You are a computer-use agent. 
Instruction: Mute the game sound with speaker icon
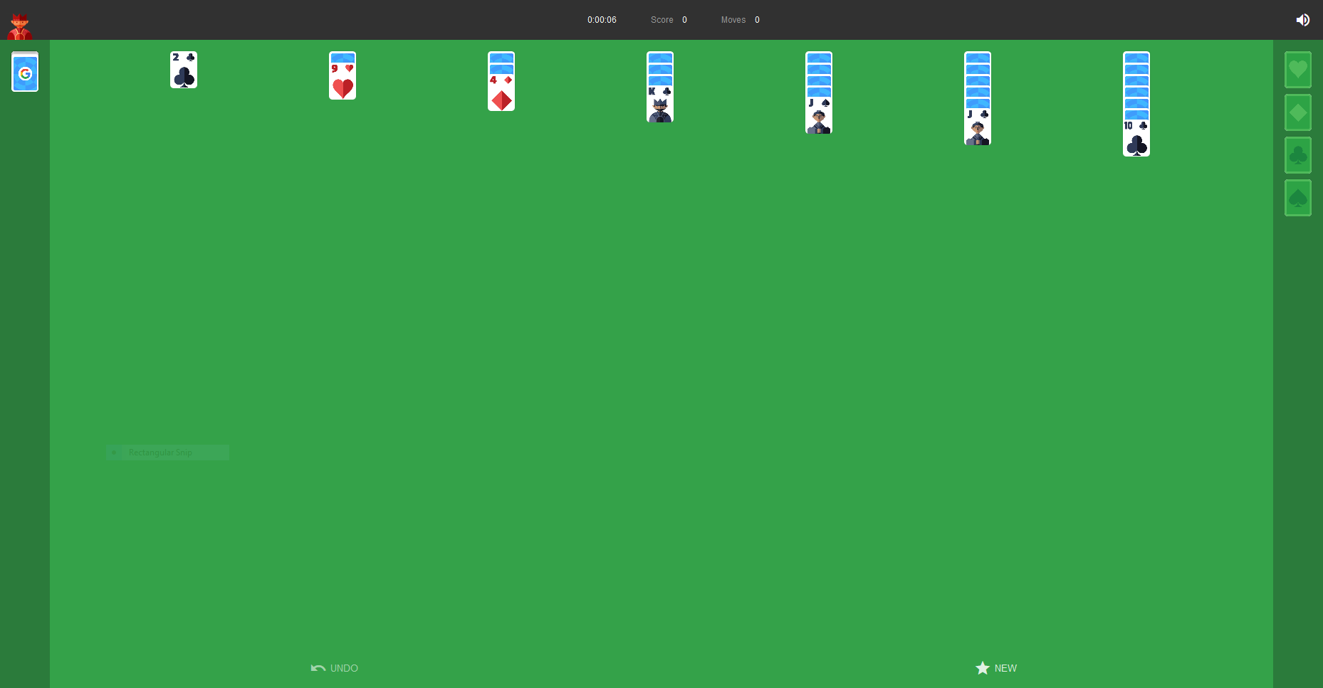[1302, 20]
